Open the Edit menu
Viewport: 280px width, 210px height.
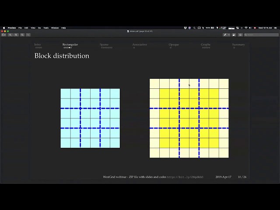pos(26,28)
